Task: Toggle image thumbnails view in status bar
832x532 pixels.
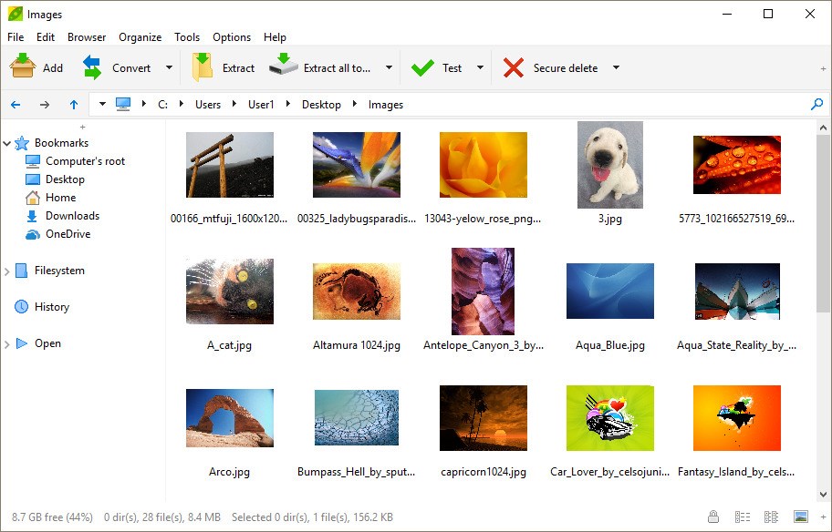Action: [x=800, y=517]
